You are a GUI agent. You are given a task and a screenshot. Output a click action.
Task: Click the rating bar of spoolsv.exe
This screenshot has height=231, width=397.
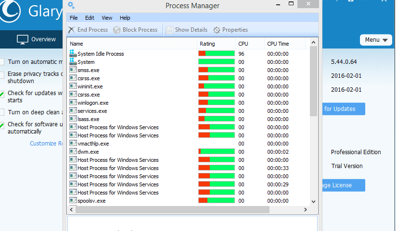pos(217,200)
